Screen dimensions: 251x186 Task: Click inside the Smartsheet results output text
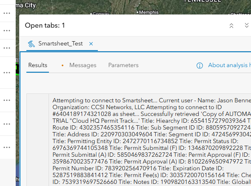tap(151, 141)
